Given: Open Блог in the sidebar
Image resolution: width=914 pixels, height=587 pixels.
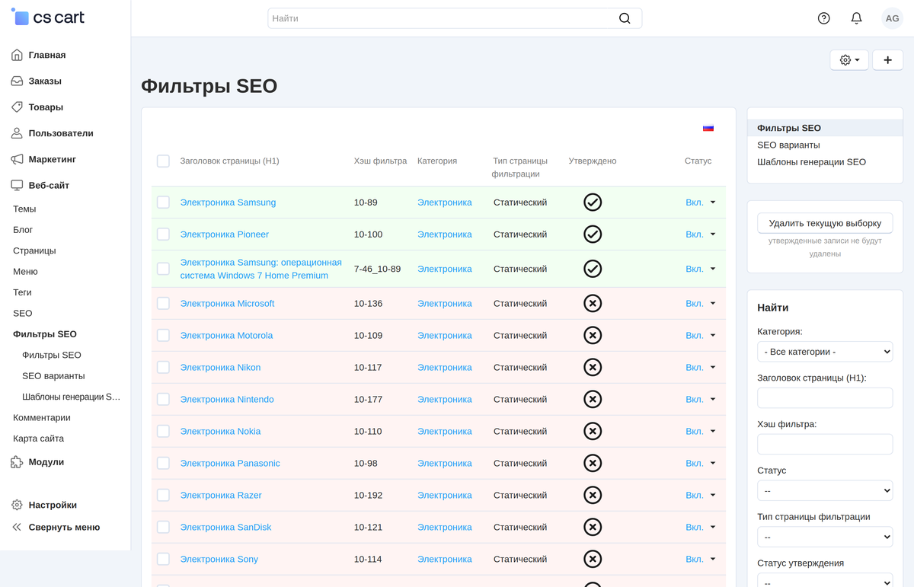Looking at the screenshot, I should coord(23,230).
